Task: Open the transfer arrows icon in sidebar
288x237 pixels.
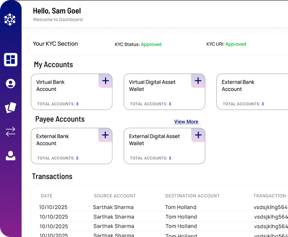Action: 10,132
